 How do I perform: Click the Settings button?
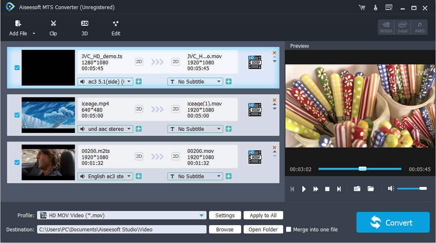point(225,215)
